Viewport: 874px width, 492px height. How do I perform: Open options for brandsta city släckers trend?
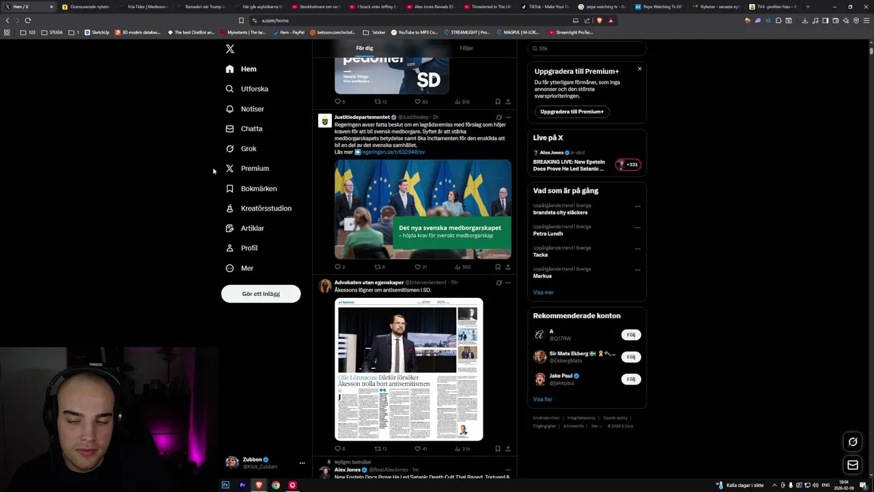pyautogui.click(x=638, y=206)
